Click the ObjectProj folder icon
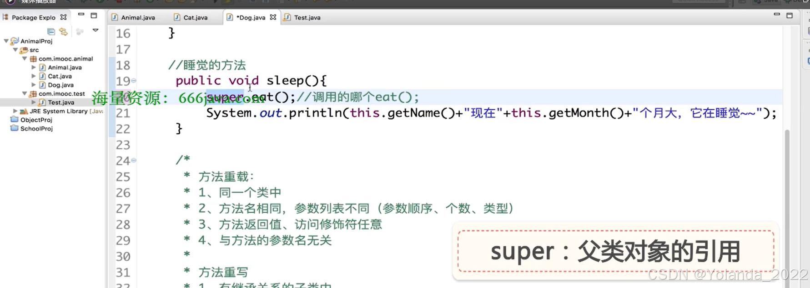 (15, 120)
